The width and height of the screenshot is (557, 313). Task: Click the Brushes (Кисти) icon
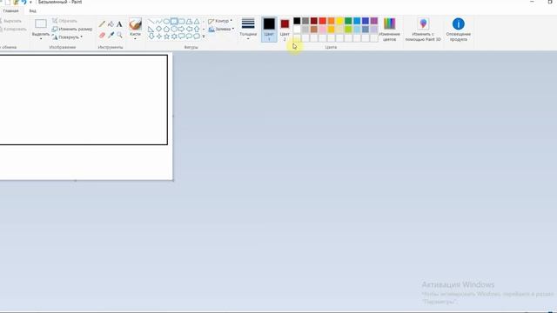click(135, 24)
